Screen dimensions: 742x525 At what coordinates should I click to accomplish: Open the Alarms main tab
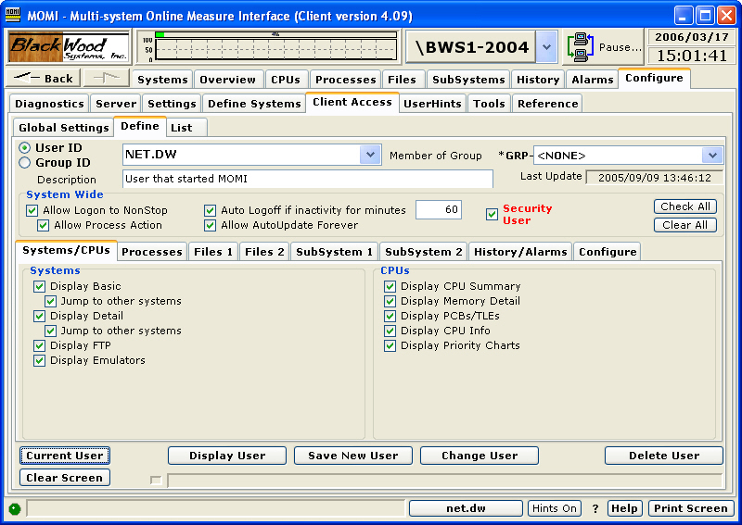[592, 80]
